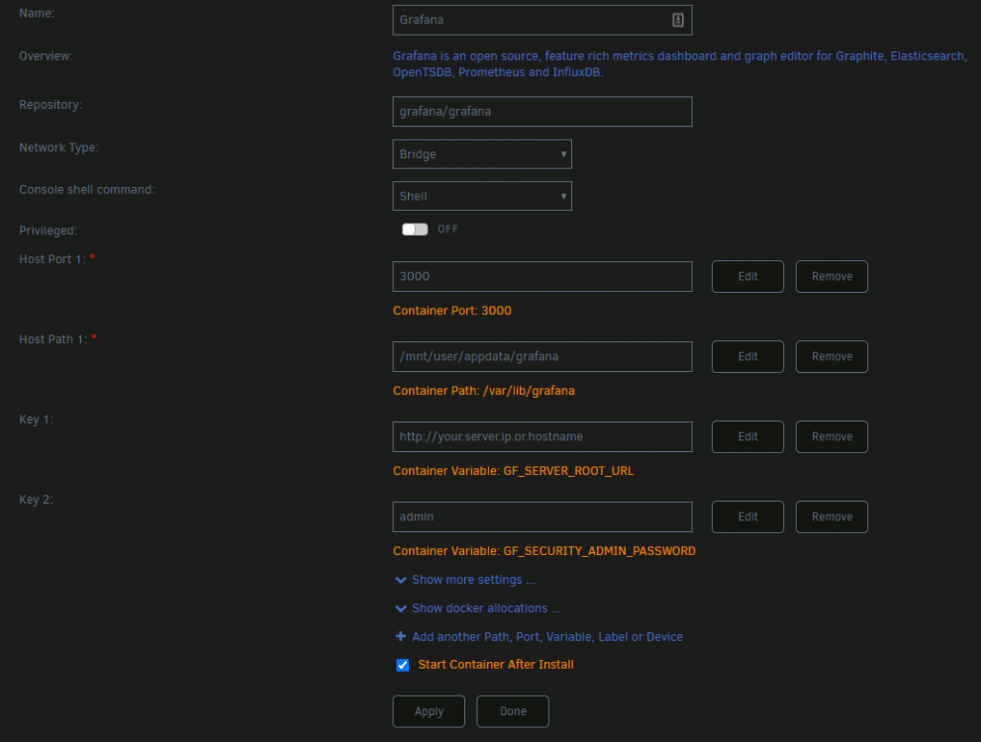Viewport: 981px width, 742px height.
Task: Toggle the Privileged switch
Action: coord(415,230)
